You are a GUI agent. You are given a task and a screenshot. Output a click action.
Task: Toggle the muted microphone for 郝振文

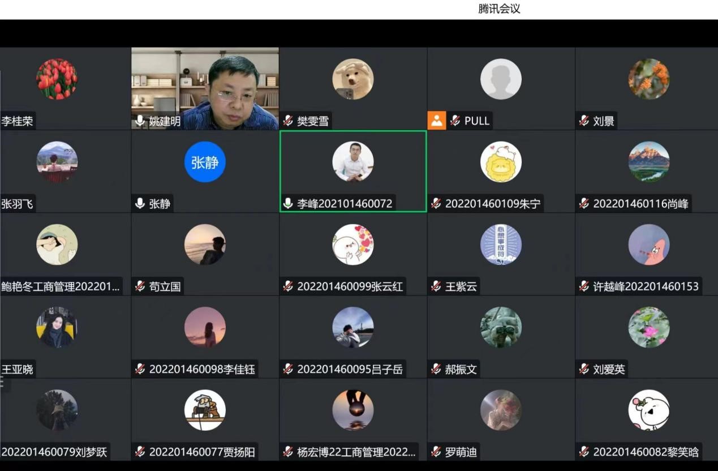pyautogui.click(x=436, y=370)
